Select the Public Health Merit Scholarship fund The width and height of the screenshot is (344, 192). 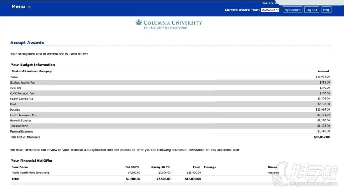[31, 173]
